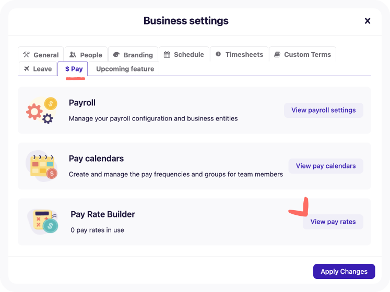The width and height of the screenshot is (390, 292).
Task: Click the tools icon on General tab
Action: point(26,55)
